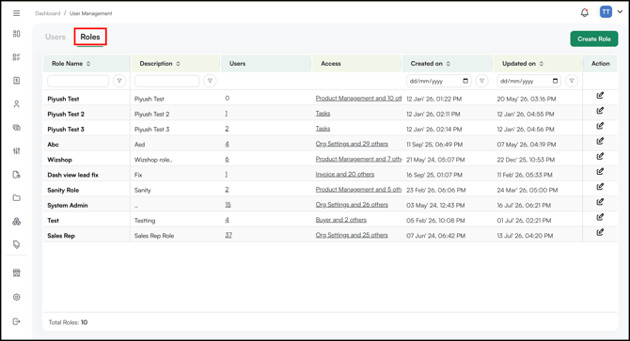Open the Created on date picker
The image size is (630, 341).
465,81
